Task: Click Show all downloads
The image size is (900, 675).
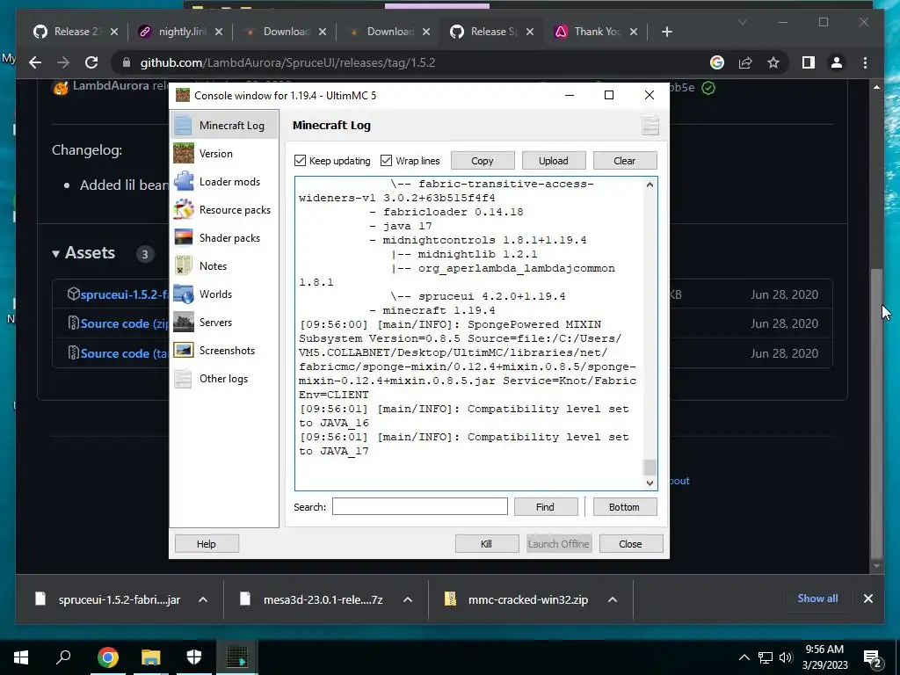Action: 817,599
